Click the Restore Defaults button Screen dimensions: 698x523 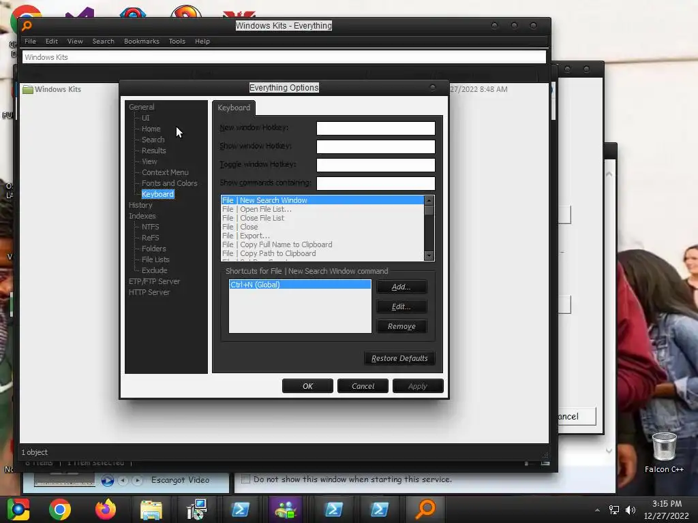(399, 358)
